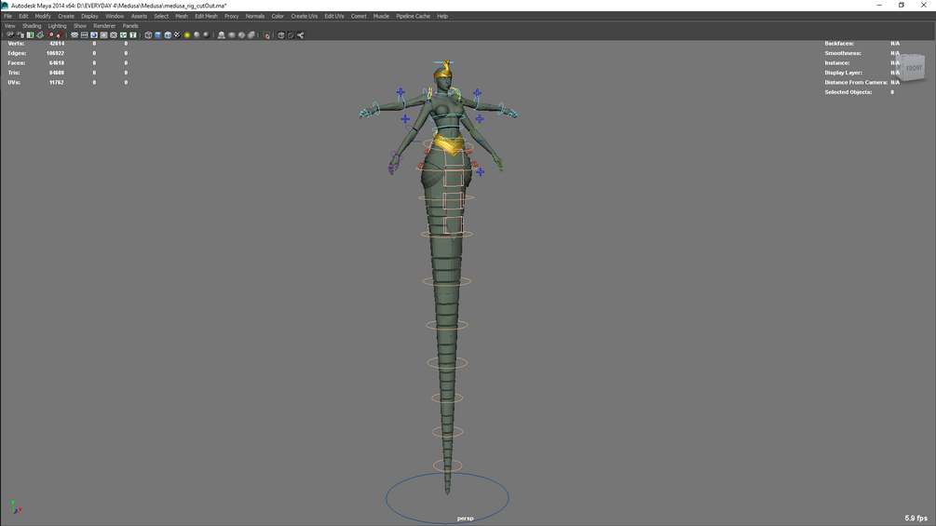Toggle the Safe Title icon

[132, 35]
